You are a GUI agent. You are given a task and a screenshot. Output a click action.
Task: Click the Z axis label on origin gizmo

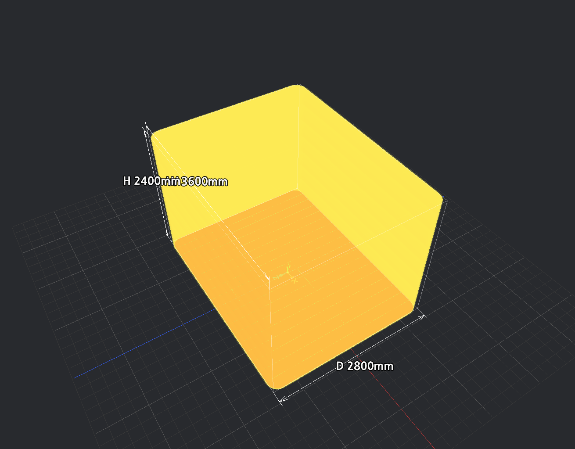click(x=276, y=278)
